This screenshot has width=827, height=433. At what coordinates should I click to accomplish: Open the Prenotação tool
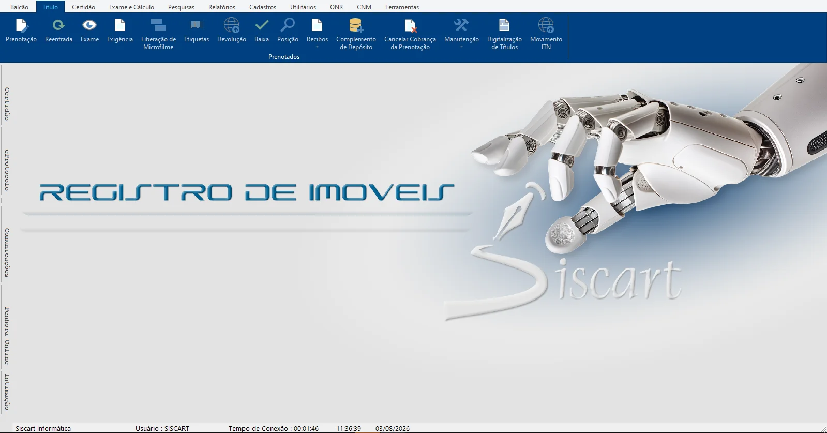tap(21, 31)
